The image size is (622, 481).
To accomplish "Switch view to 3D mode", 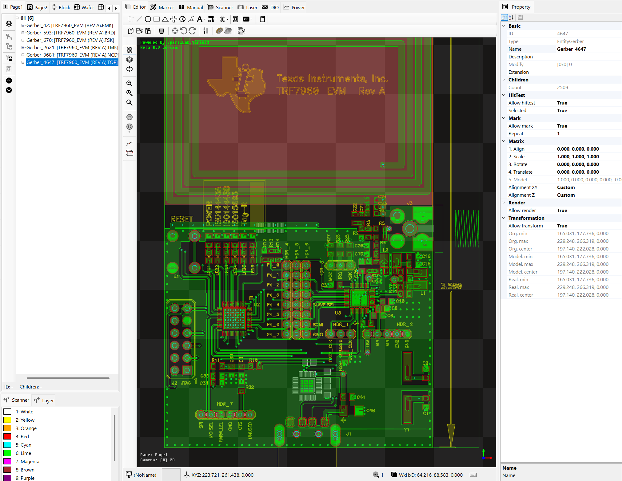I will [x=130, y=127].
